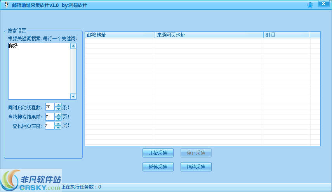Viewport: 332px width, 192px height.
Task: Decrease the 查找网页深度 value
Action: click(x=58, y=128)
